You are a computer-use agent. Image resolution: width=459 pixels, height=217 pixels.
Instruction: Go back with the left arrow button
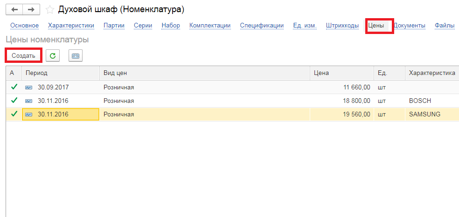coord(14,10)
